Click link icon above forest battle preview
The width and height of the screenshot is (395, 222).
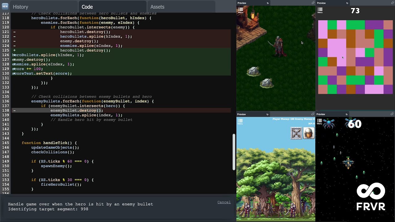click(x=313, y=114)
